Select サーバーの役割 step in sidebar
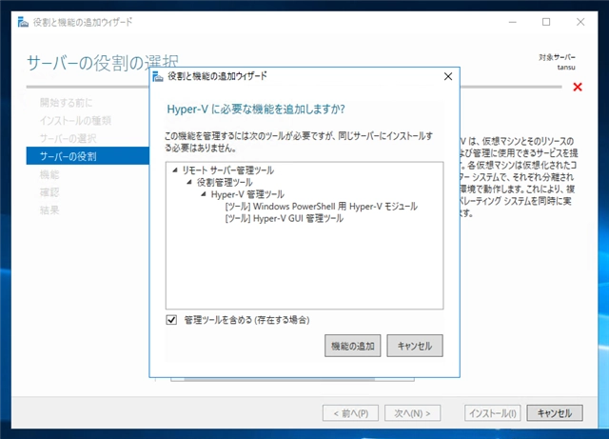This screenshot has height=439, width=609. (x=88, y=156)
